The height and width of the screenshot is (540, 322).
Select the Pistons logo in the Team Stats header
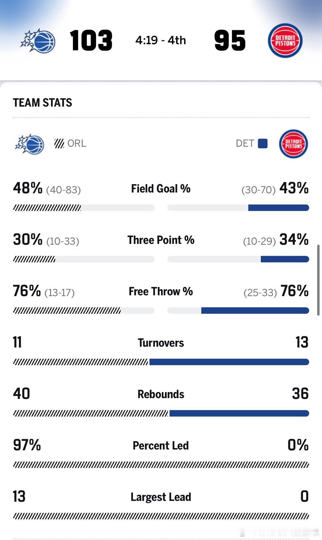(x=293, y=143)
